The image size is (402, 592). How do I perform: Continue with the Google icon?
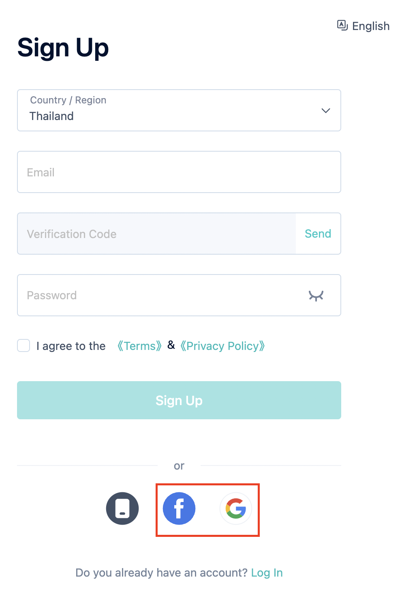(x=236, y=508)
